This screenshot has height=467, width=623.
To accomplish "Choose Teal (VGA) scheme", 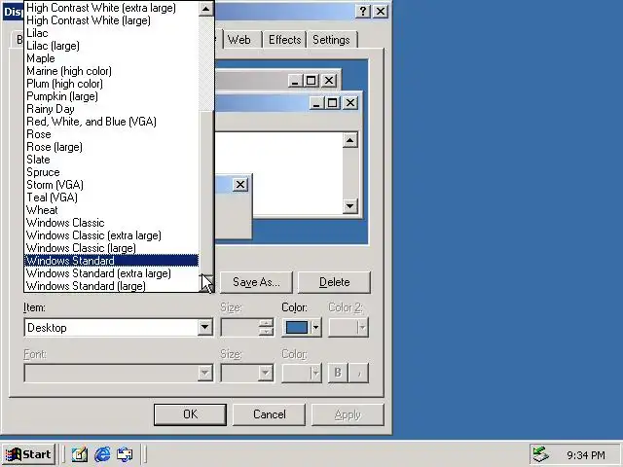I will (111, 198).
